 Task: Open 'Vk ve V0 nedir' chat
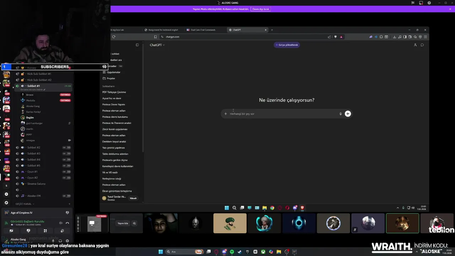[x=110, y=172]
